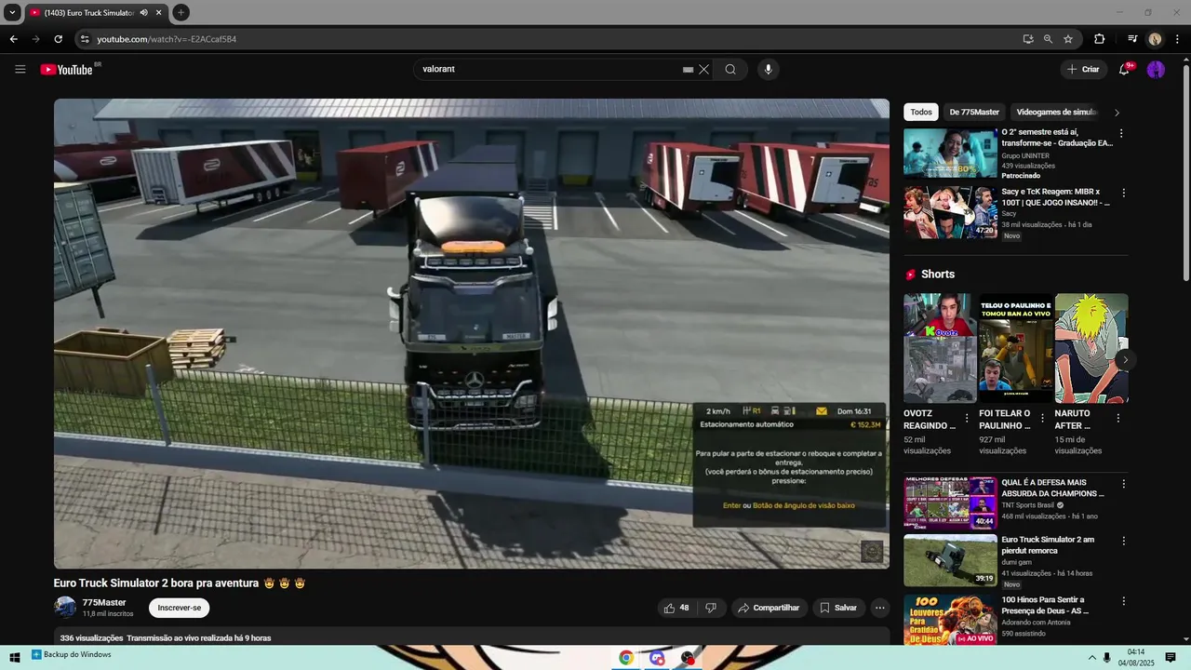This screenshot has width=1191, height=670.
Task: Open am pierdut remorca thumbnail 39:19
Action: click(x=950, y=560)
